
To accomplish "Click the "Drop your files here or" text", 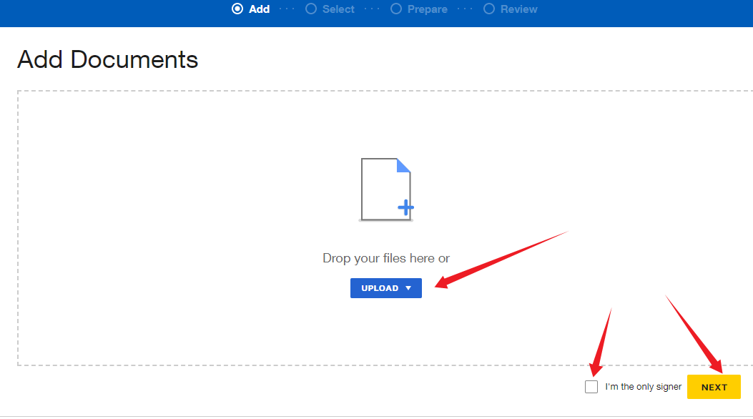I will click(385, 258).
